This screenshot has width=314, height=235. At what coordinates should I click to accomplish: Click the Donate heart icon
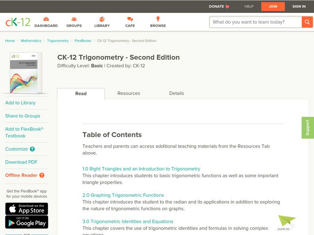[x=227, y=7]
